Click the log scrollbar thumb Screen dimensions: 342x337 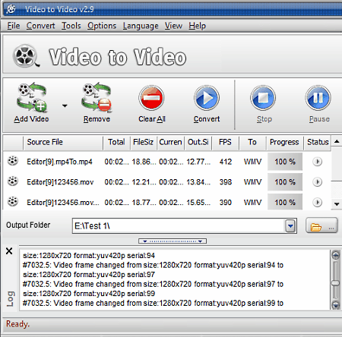pos(335,283)
